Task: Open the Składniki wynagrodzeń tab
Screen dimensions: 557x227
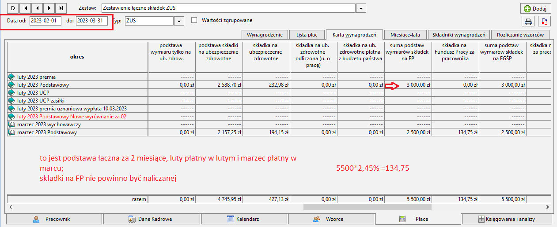Action: click(x=458, y=34)
